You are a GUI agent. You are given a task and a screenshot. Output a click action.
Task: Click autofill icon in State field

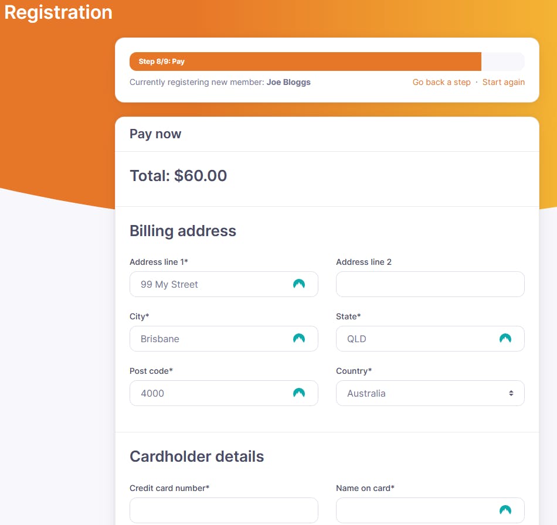tap(505, 339)
